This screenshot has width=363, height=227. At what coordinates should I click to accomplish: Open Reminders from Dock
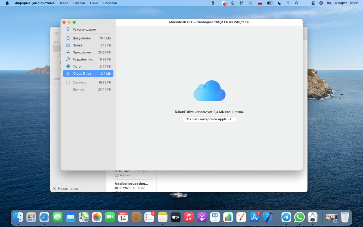[149, 217]
